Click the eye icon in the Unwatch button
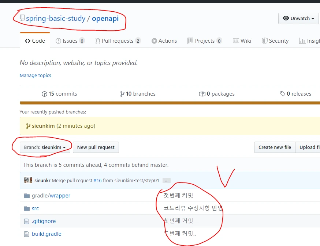The width and height of the screenshot is (320, 246). coord(286,18)
